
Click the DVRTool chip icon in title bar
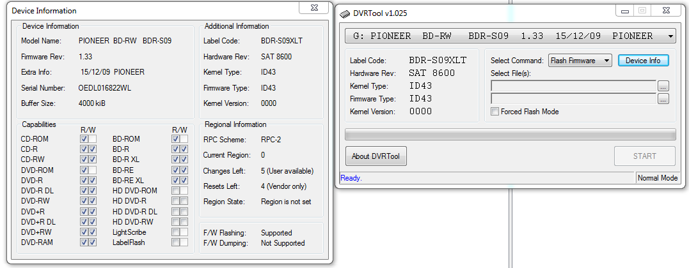(x=345, y=13)
